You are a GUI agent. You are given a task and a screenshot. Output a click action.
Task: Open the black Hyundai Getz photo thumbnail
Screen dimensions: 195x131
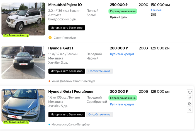(23, 62)
